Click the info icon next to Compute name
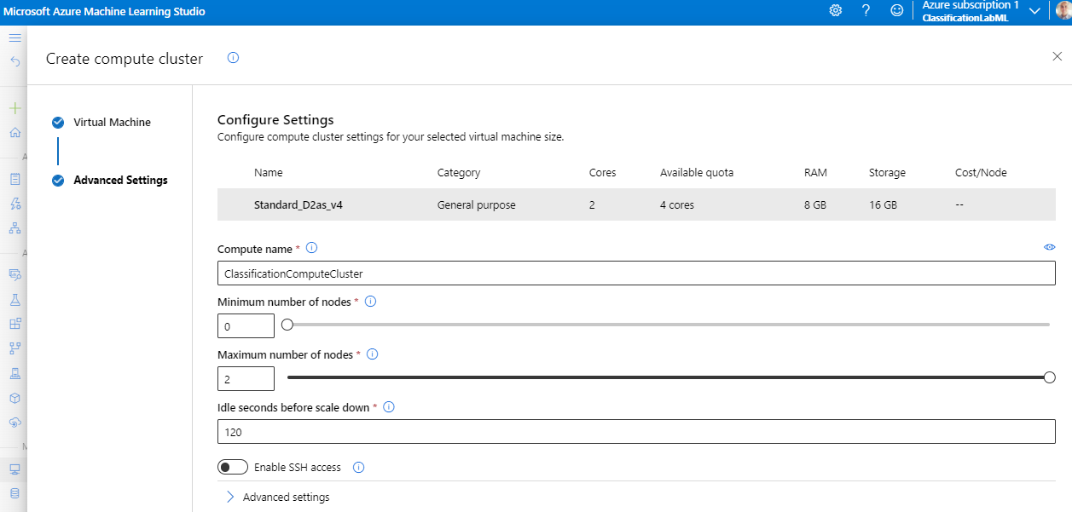The width and height of the screenshot is (1072, 512). [x=311, y=248]
